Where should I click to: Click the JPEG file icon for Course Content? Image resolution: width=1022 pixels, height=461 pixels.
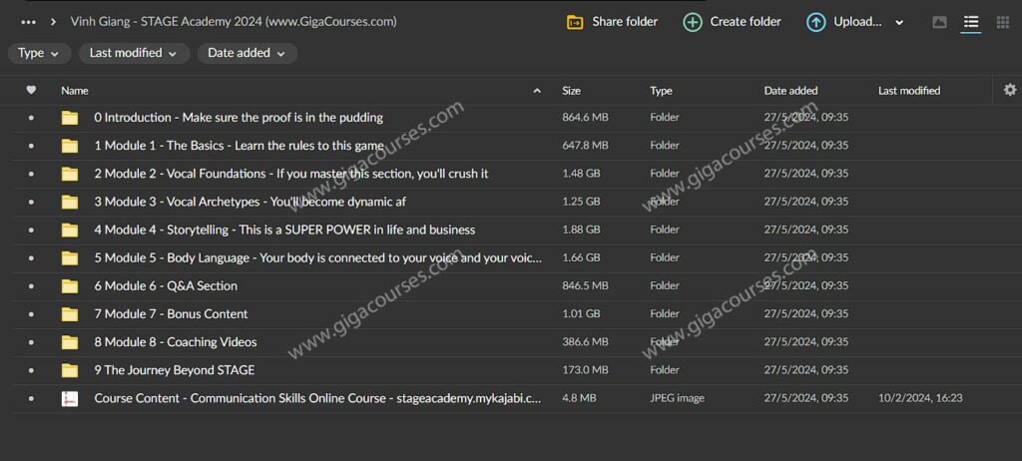point(70,398)
